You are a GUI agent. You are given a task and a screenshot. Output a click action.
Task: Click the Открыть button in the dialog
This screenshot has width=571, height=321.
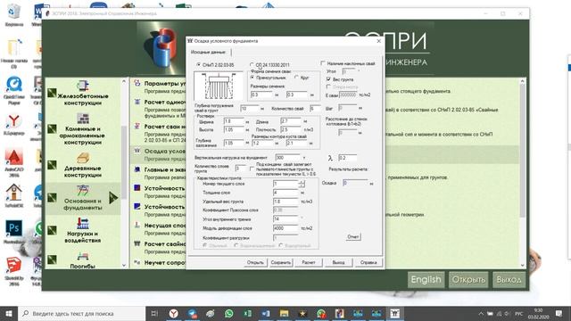255,262
